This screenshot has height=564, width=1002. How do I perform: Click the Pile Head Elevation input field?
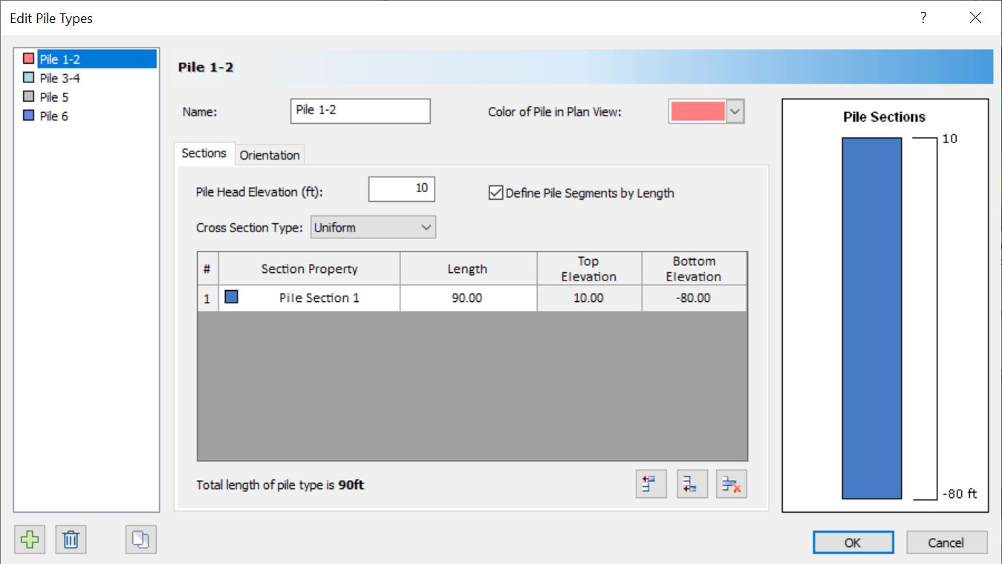pos(401,189)
